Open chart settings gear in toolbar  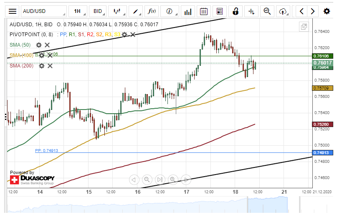pos(327,11)
